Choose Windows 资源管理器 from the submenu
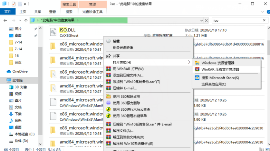 pos(218,63)
